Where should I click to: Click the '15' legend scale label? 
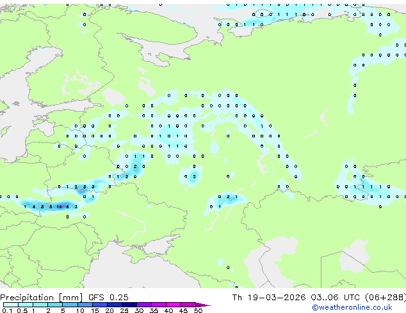(x=95, y=310)
